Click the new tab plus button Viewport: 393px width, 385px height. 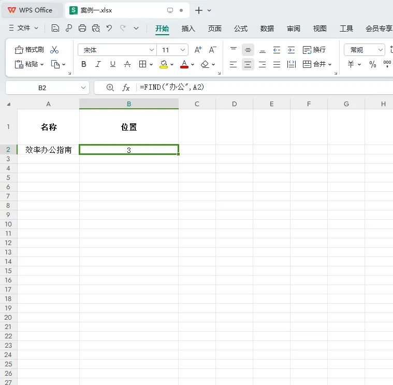198,10
